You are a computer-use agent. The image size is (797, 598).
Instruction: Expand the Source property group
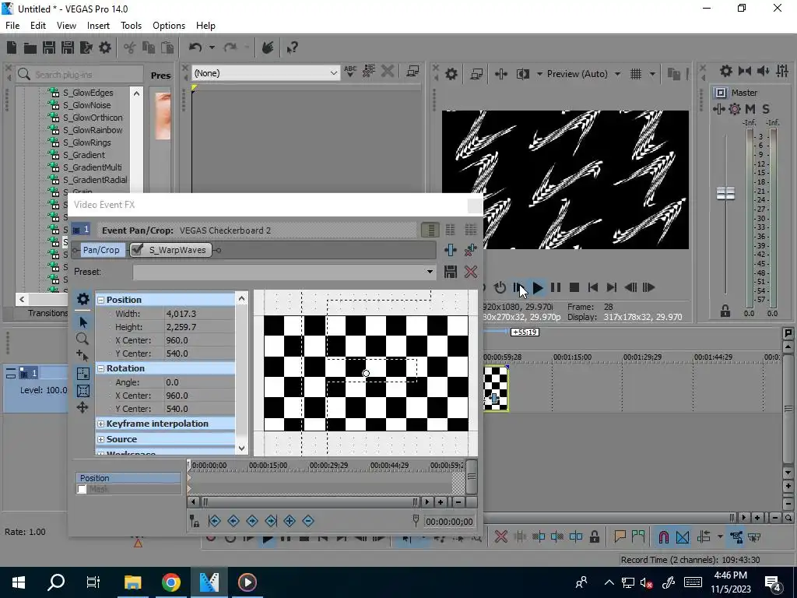(100, 439)
